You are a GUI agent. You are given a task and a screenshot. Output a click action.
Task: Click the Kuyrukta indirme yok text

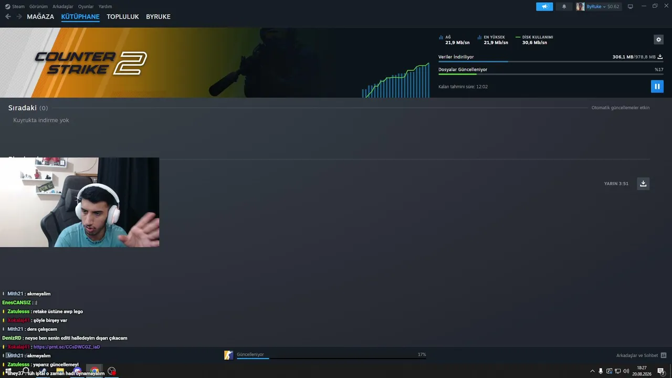click(x=41, y=120)
